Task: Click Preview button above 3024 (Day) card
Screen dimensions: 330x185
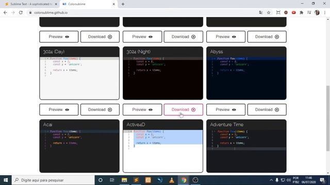Action: pyautogui.click(x=59, y=36)
